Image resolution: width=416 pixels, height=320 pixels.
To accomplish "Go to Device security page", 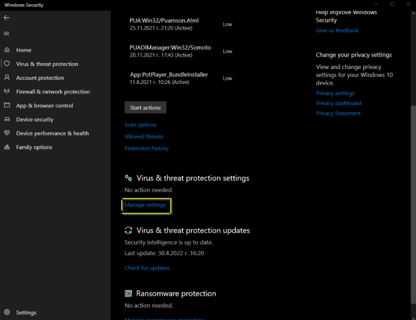I will click(55, 119).
